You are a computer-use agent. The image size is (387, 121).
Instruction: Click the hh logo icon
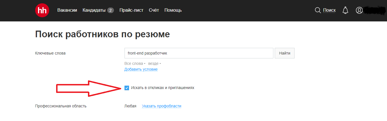[x=42, y=10]
